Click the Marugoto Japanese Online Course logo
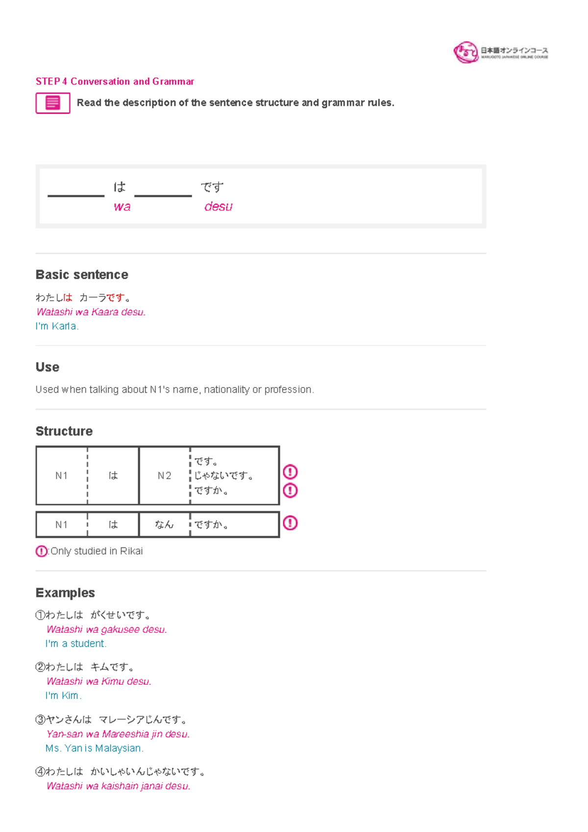The image size is (588, 832). coord(501,52)
